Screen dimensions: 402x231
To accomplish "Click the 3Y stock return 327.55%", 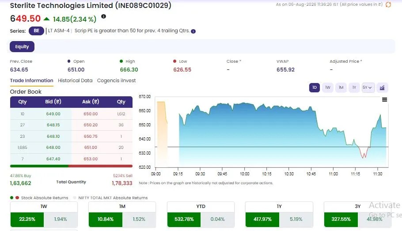I will (341, 219).
